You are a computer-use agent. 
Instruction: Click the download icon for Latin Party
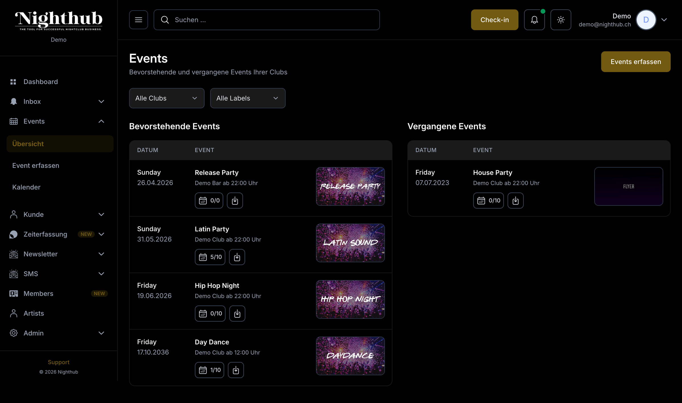[237, 257]
